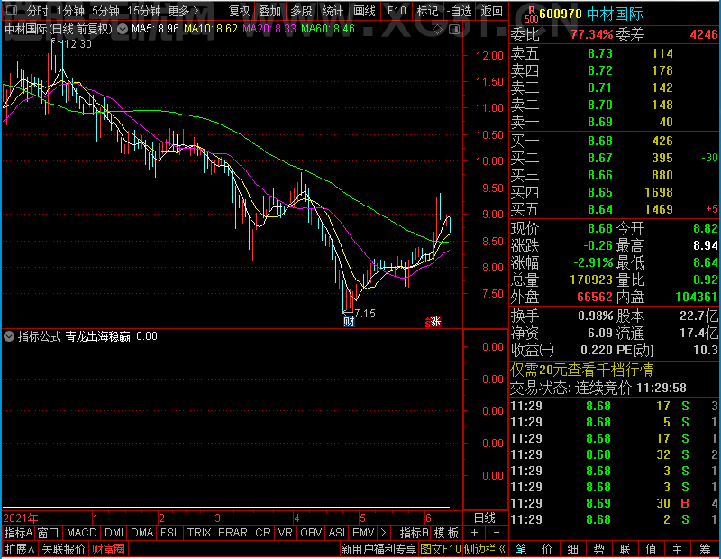
Task: Activate the 画线 drawing tool
Action: point(364,11)
